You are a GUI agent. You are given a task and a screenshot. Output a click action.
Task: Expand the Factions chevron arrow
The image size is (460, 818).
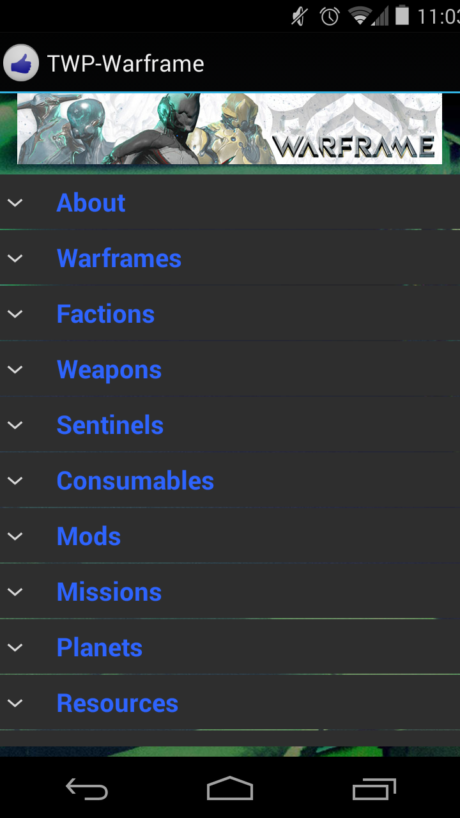[15, 314]
